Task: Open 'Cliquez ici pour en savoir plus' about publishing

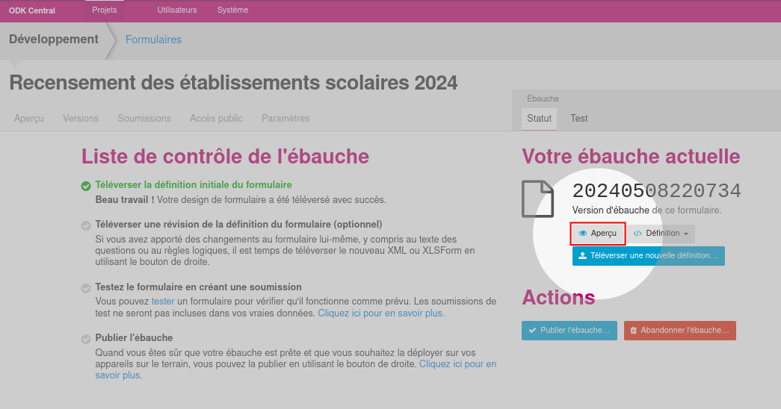Action: click(296, 369)
